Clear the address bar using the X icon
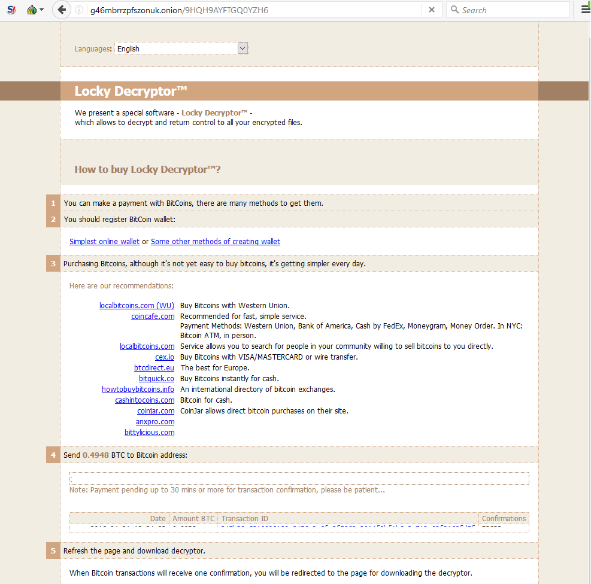 433,10
